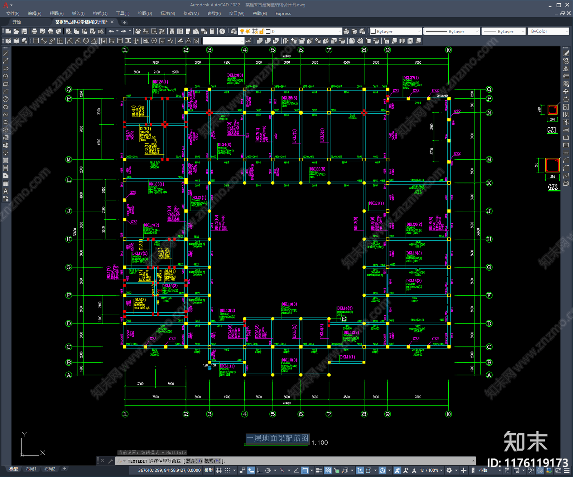Click the 放弃(U) option in the command line
The width and height of the screenshot is (573, 477).
point(194,461)
